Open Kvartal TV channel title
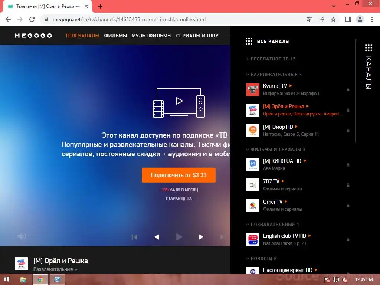380x285 pixels. click(275, 86)
